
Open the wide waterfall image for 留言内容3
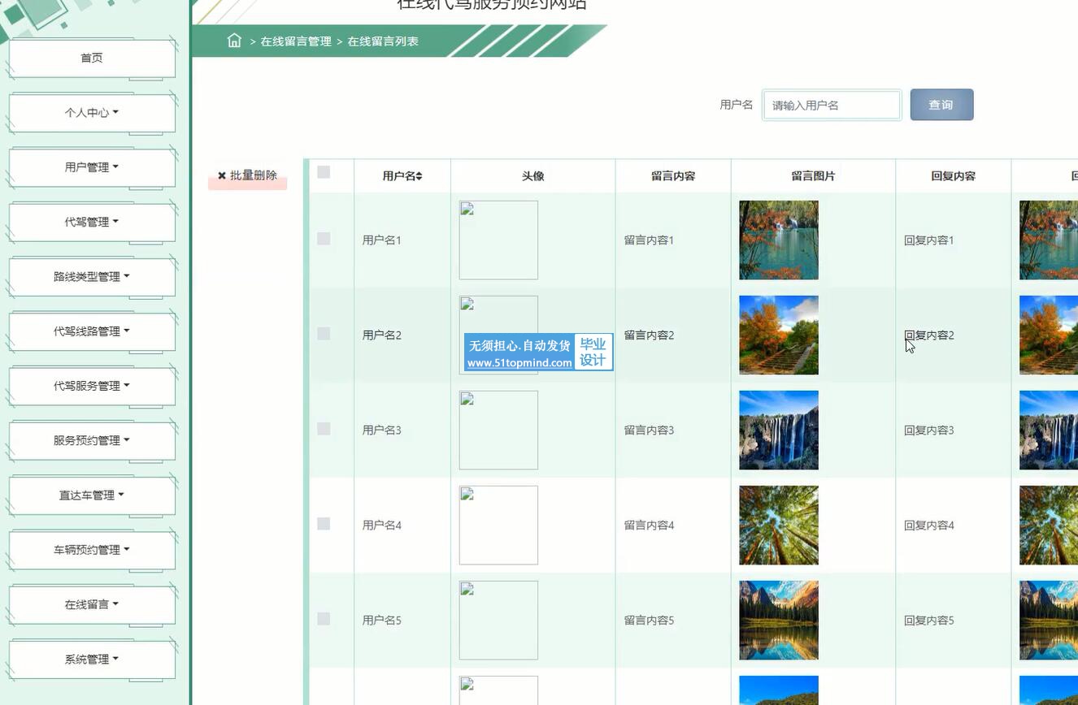pos(779,430)
